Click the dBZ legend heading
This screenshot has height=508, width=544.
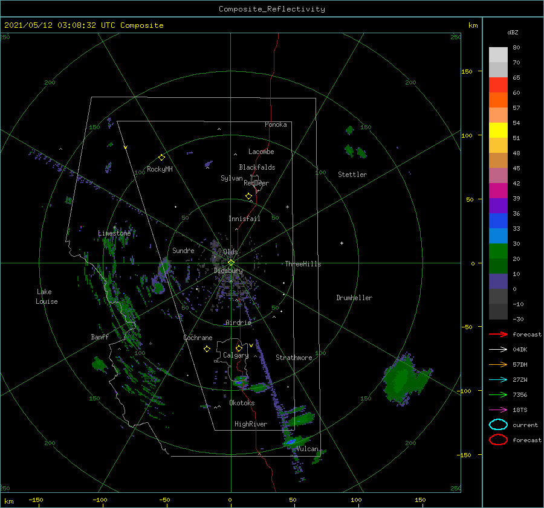pos(513,32)
